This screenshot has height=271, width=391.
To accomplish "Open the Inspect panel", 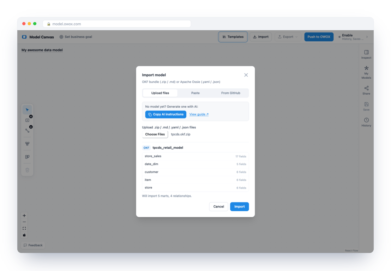I will pos(366,54).
